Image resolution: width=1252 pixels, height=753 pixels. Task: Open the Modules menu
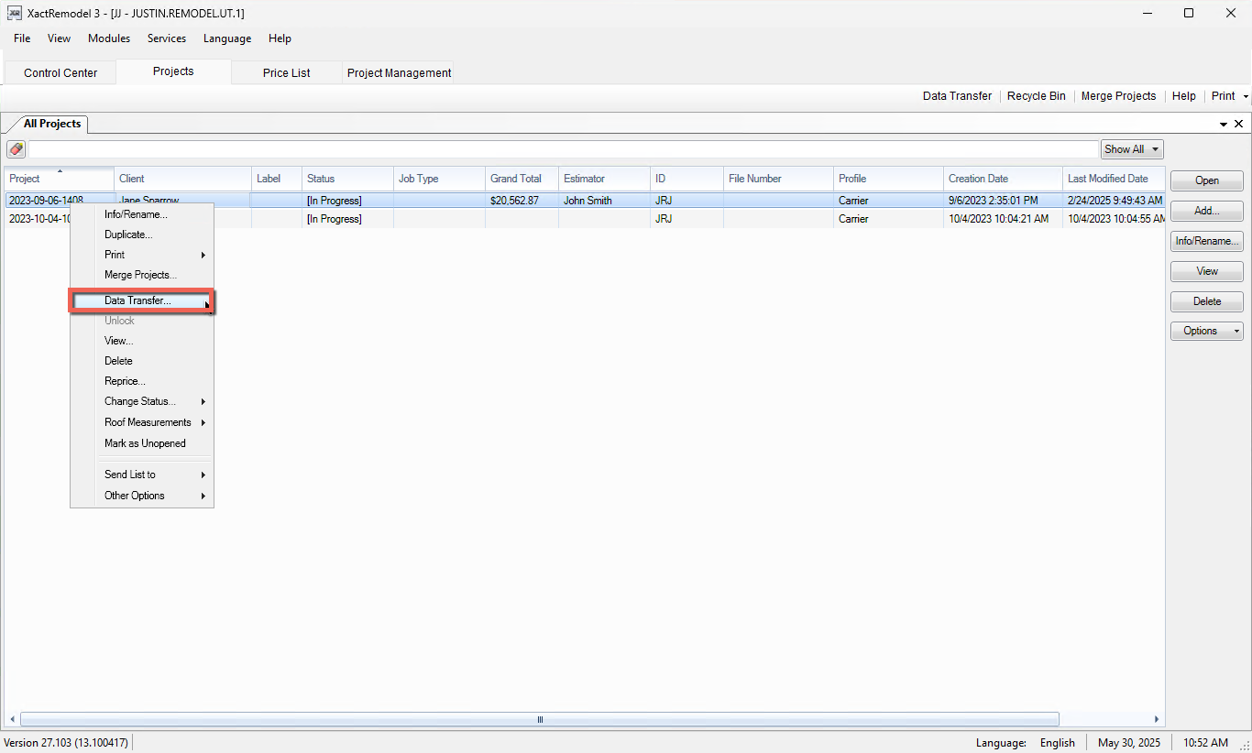click(x=109, y=38)
